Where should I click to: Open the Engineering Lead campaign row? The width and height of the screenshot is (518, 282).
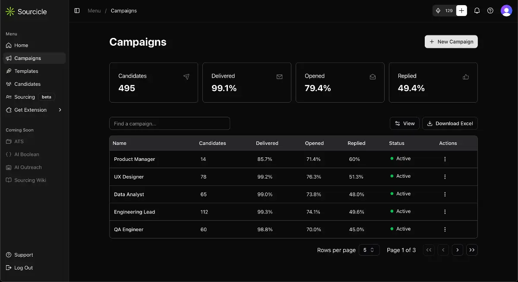[134, 212]
